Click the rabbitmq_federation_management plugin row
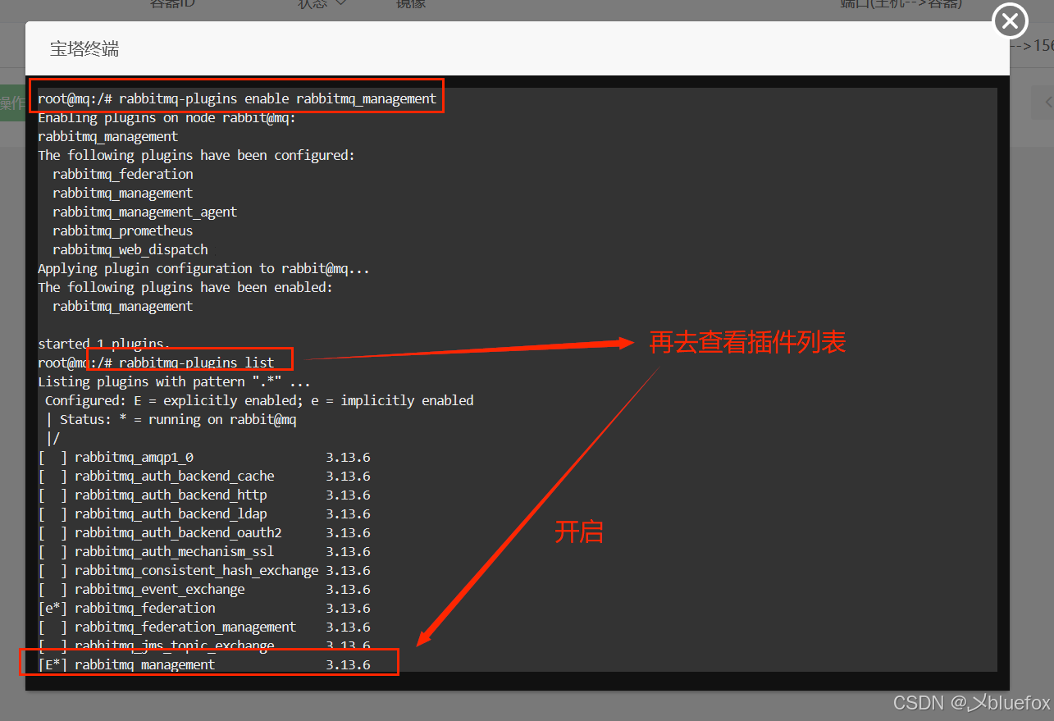1054x721 pixels. click(204, 627)
